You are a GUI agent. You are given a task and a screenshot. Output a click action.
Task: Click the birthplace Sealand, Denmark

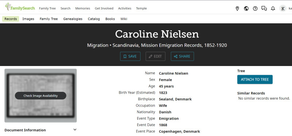(x=175, y=99)
